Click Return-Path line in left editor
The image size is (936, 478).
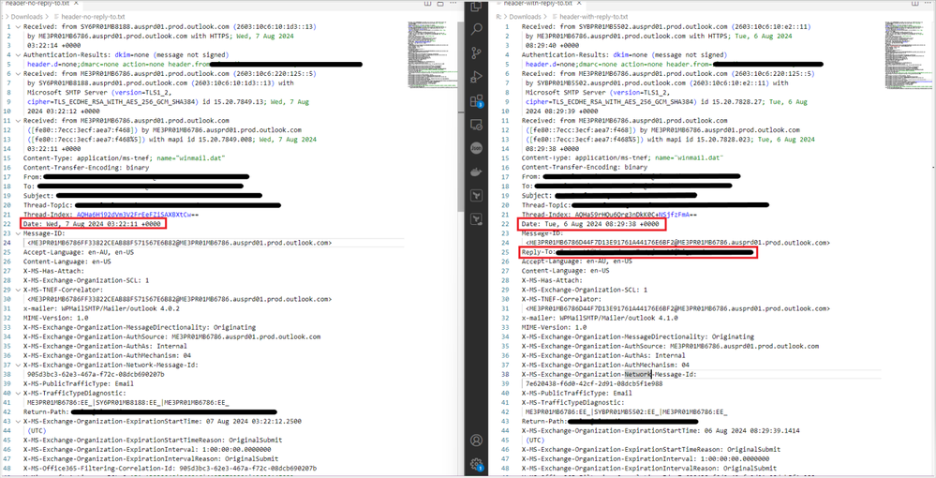click(x=149, y=411)
